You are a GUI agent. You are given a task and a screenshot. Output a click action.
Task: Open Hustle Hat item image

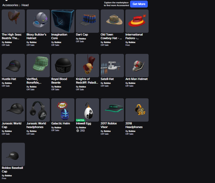13,66
